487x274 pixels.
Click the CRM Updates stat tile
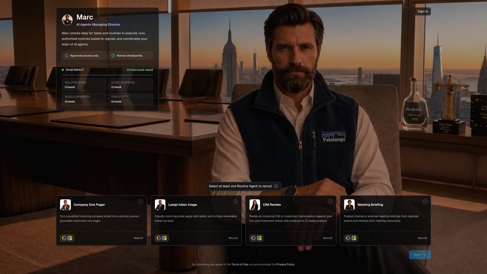131,99
